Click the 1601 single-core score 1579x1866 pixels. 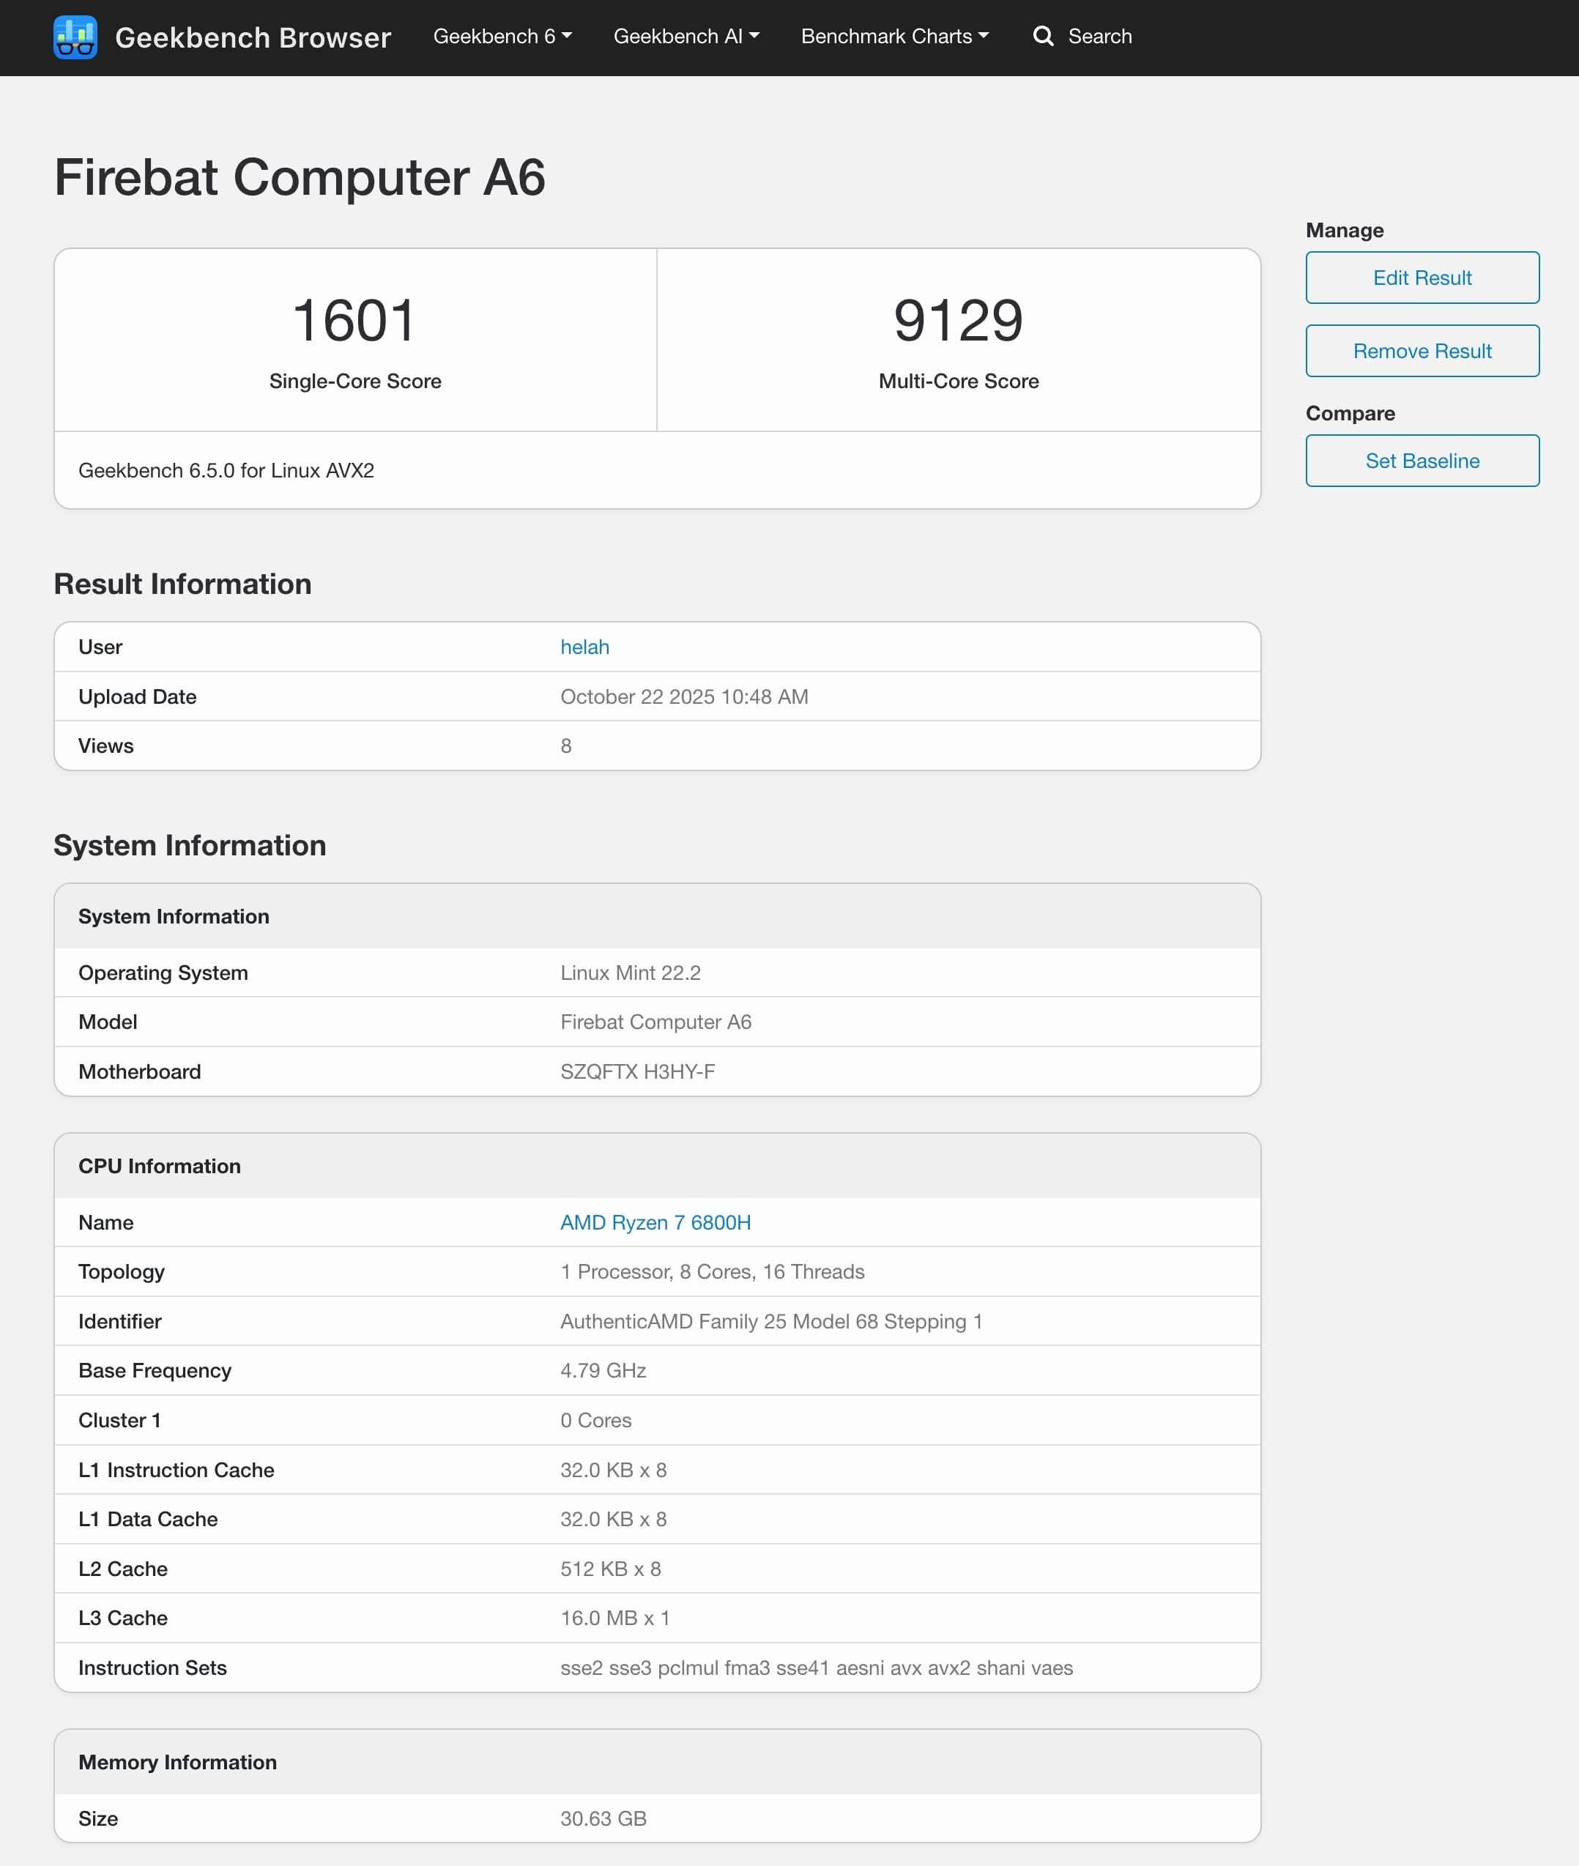click(354, 320)
